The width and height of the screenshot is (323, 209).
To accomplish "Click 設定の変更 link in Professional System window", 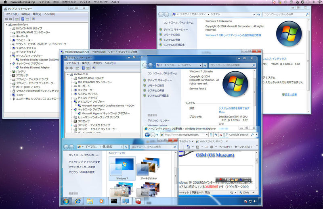I will (x=291, y=95).
